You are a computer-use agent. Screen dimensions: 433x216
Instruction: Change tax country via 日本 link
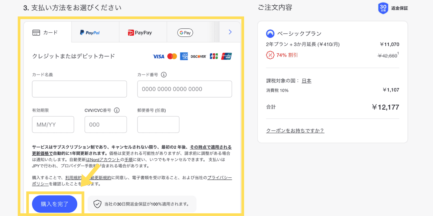[x=307, y=81]
